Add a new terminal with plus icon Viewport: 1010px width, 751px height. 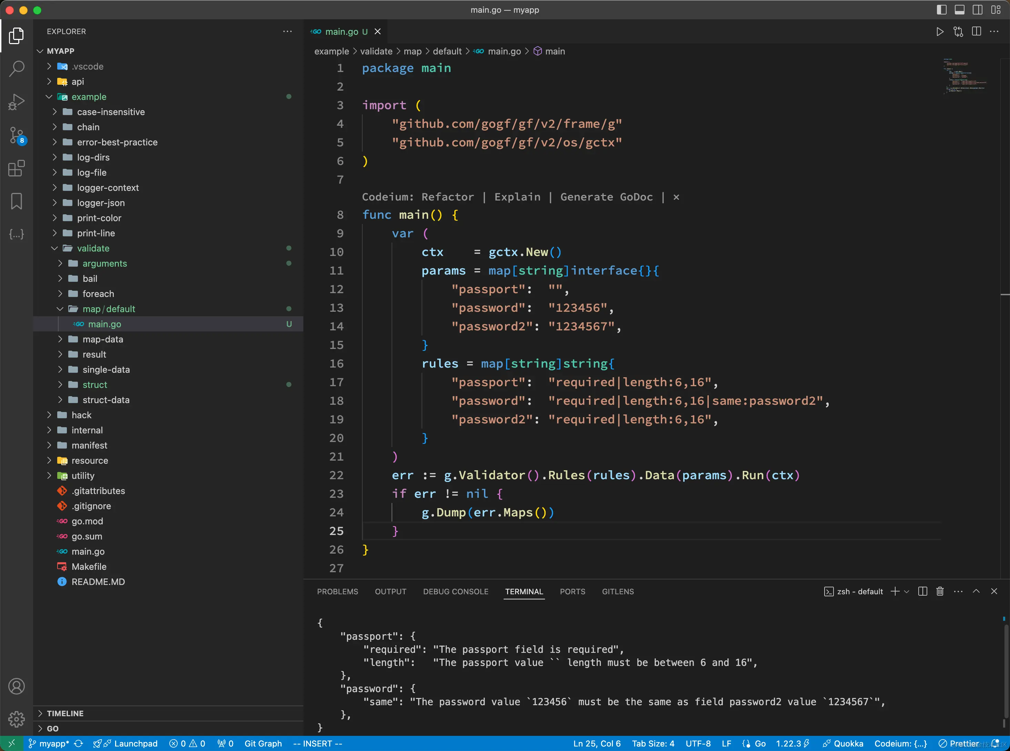point(895,591)
